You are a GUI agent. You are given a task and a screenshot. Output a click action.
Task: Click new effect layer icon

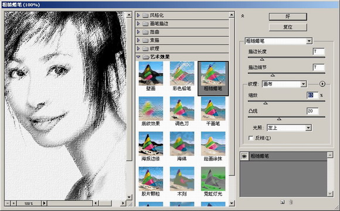(282, 202)
